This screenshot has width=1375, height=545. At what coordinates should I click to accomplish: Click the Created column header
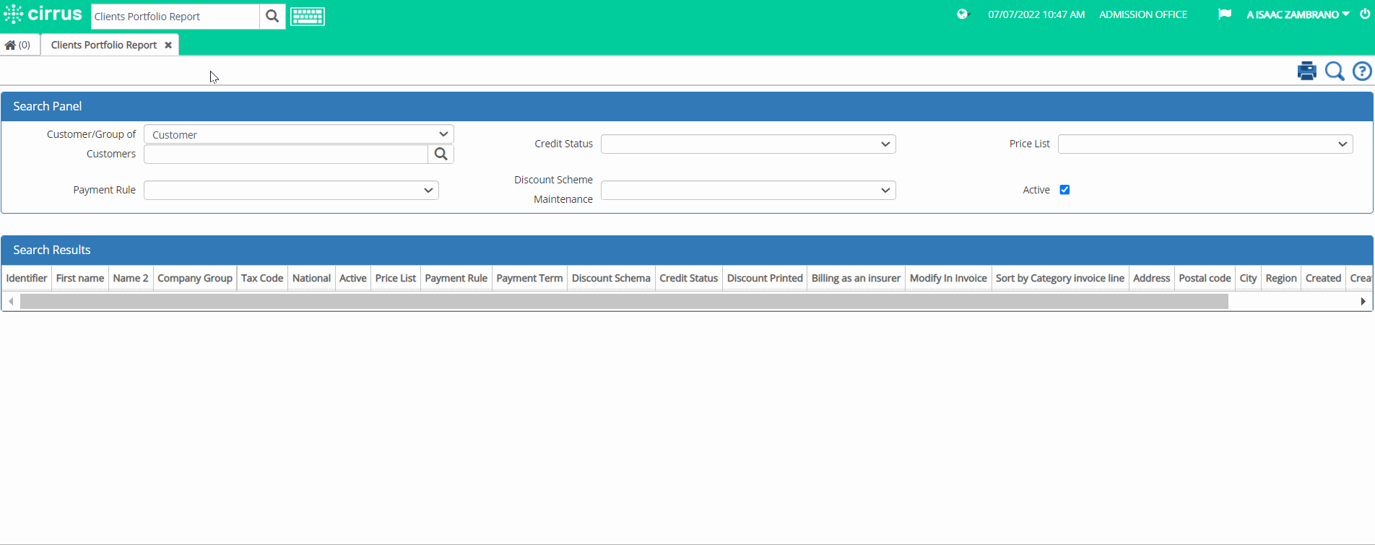[x=1324, y=278]
